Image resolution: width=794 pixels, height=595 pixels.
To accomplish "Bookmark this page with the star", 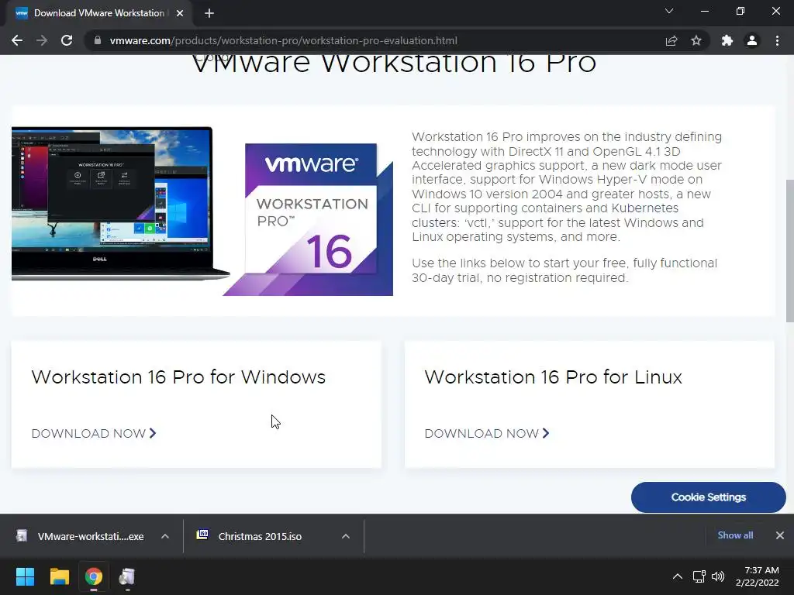I will coord(696,40).
